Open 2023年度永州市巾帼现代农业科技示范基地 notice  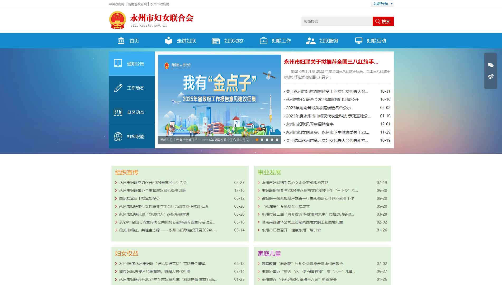point(328,116)
